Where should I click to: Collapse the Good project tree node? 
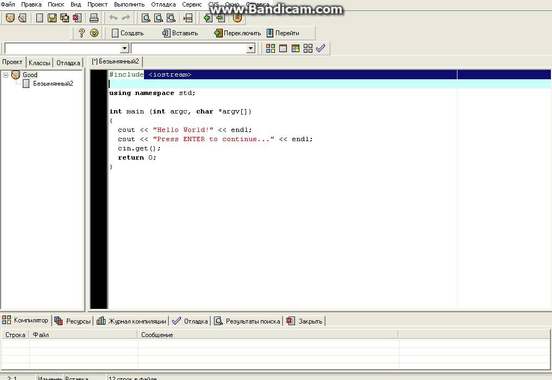pos(5,75)
